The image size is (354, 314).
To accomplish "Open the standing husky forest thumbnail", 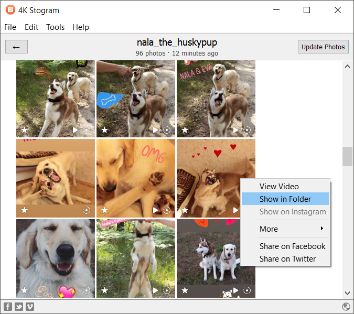I will 136,258.
